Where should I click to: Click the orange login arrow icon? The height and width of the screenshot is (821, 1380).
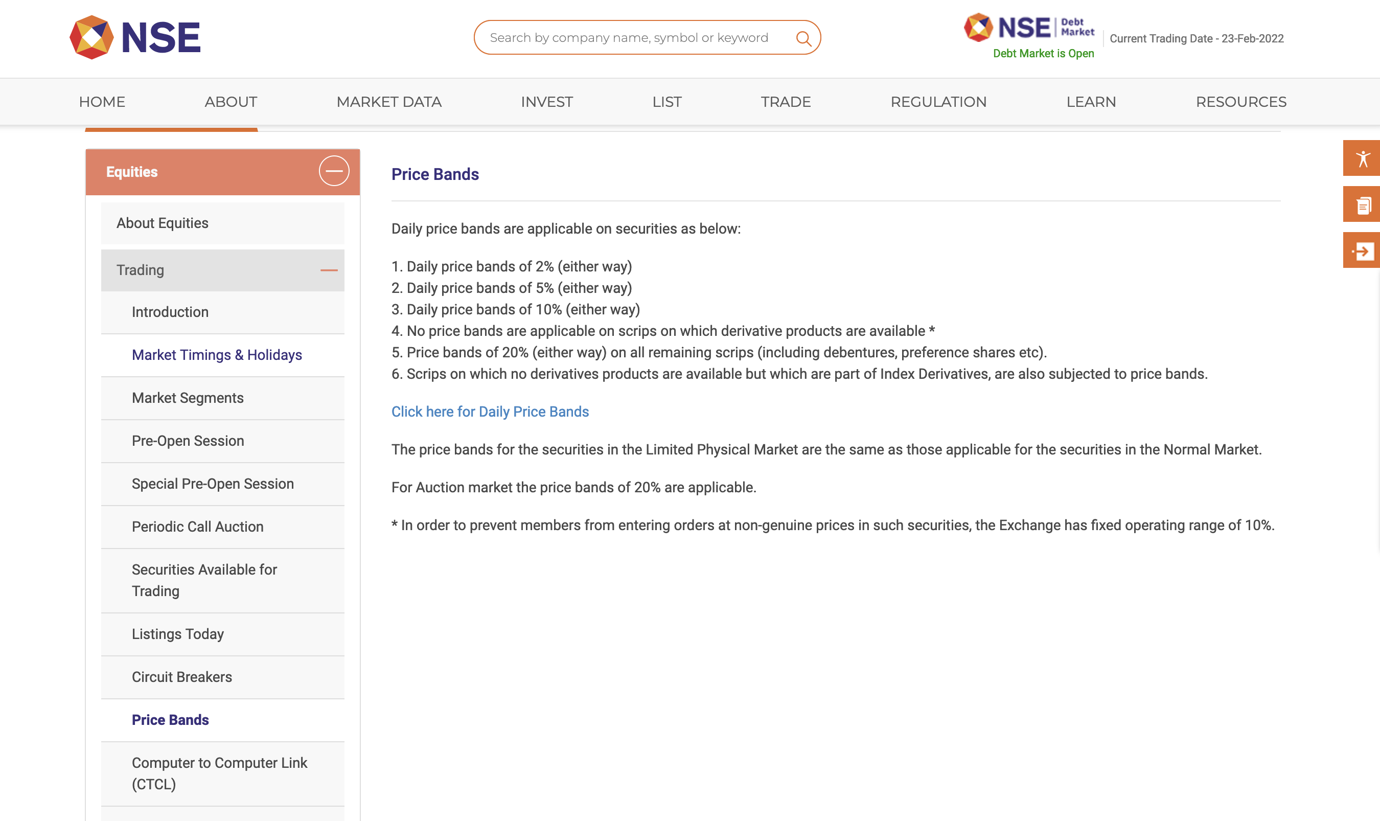click(1361, 250)
